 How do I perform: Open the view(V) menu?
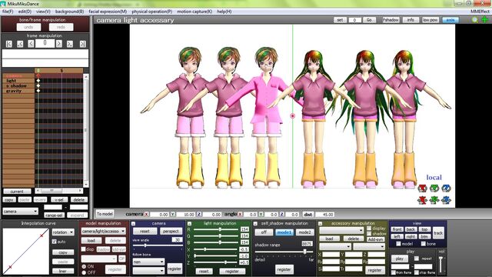[43, 12]
